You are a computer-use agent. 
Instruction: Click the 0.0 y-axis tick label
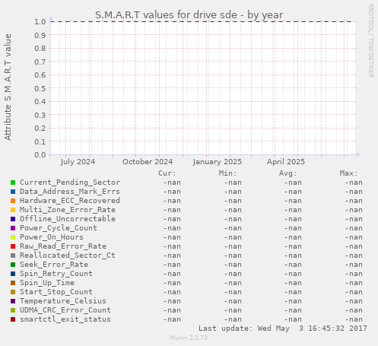pos(40,154)
